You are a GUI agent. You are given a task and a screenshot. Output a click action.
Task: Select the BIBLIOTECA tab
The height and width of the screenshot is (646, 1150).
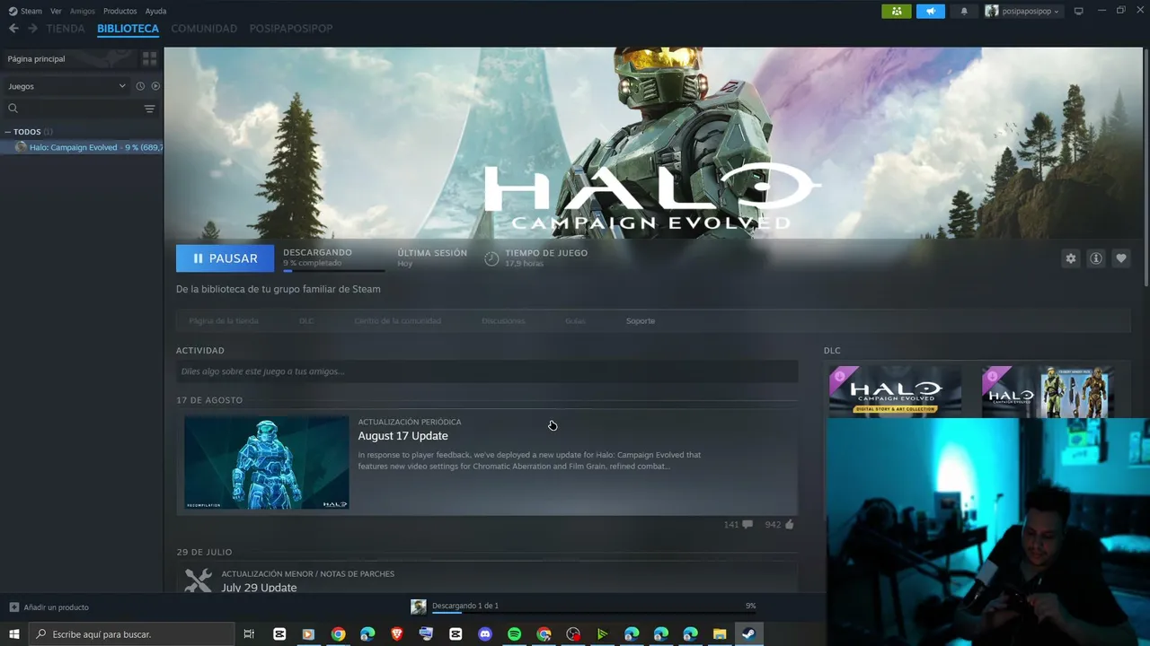pyautogui.click(x=128, y=29)
